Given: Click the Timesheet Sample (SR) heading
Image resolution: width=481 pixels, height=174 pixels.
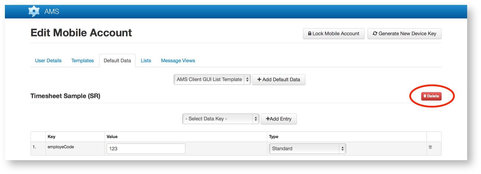Looking at the screenshot, I should [x=65, y=96].
